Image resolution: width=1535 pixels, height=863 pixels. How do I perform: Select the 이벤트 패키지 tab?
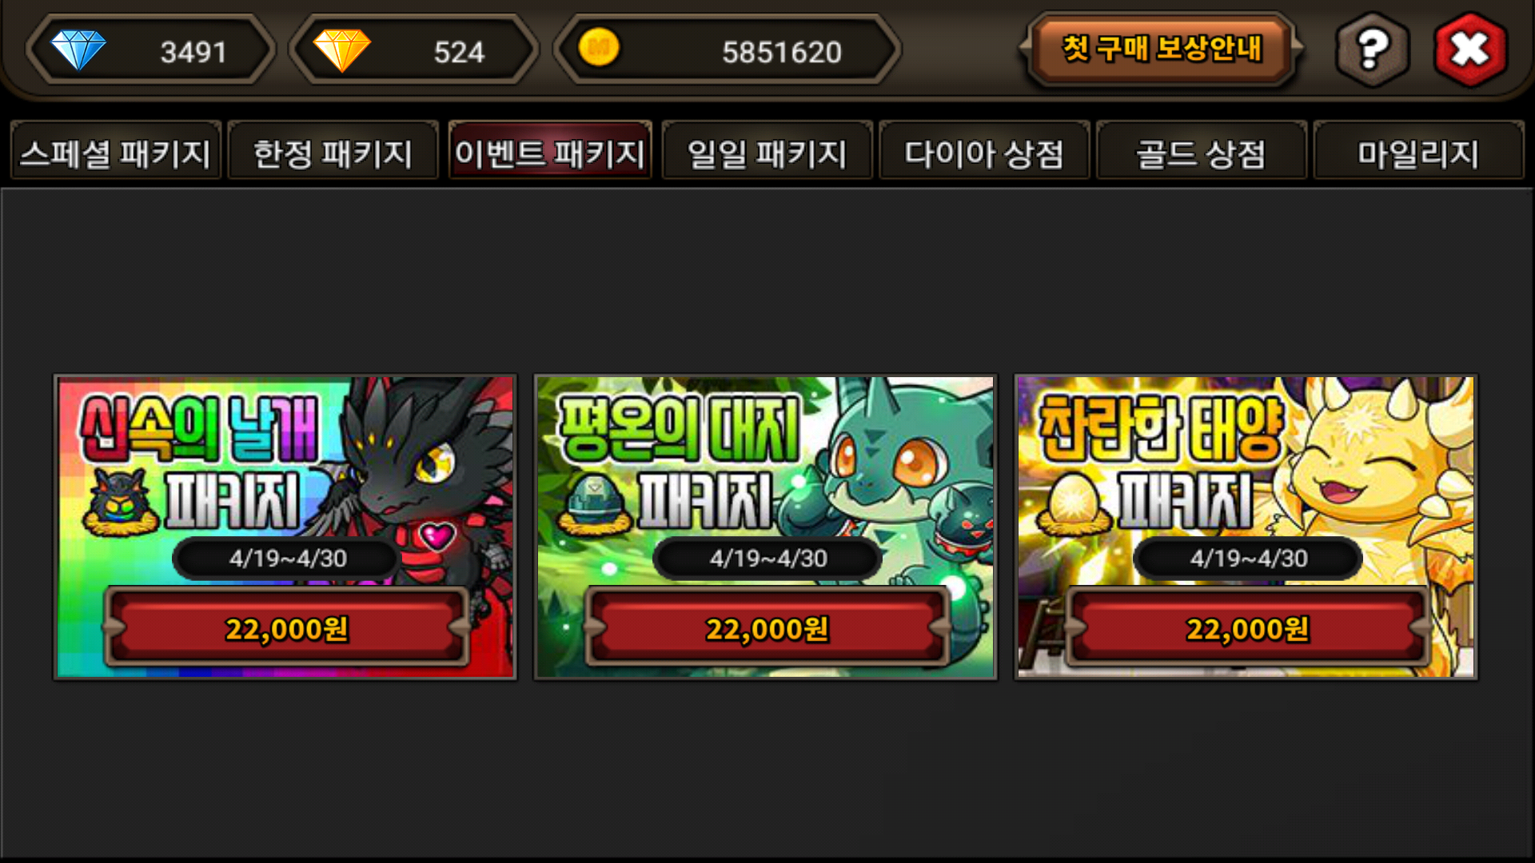(550, 152)
